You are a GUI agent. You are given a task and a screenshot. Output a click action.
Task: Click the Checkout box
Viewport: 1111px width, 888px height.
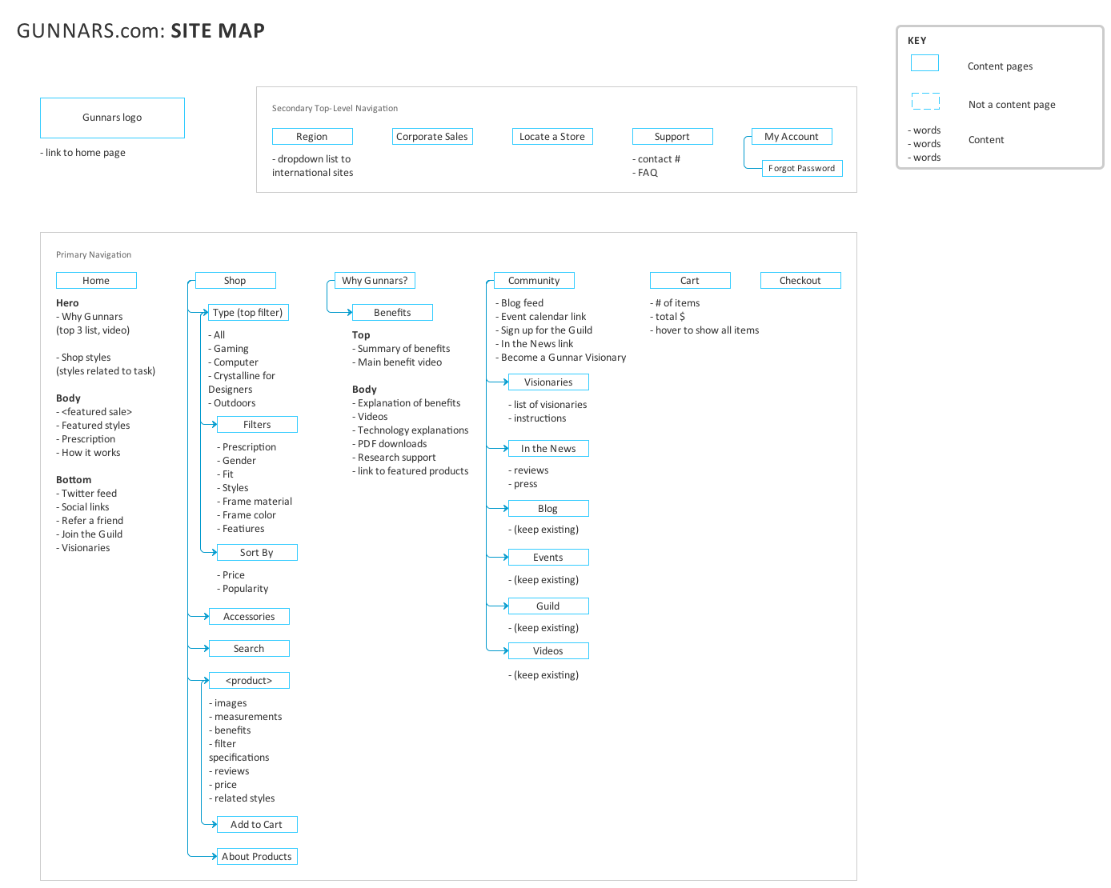pyautogui.click(x=800, y=280)
